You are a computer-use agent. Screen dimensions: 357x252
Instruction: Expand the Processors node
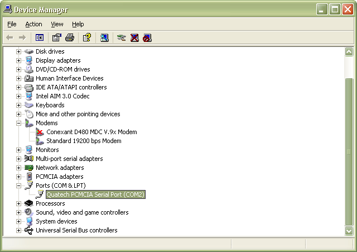[18, 203]
